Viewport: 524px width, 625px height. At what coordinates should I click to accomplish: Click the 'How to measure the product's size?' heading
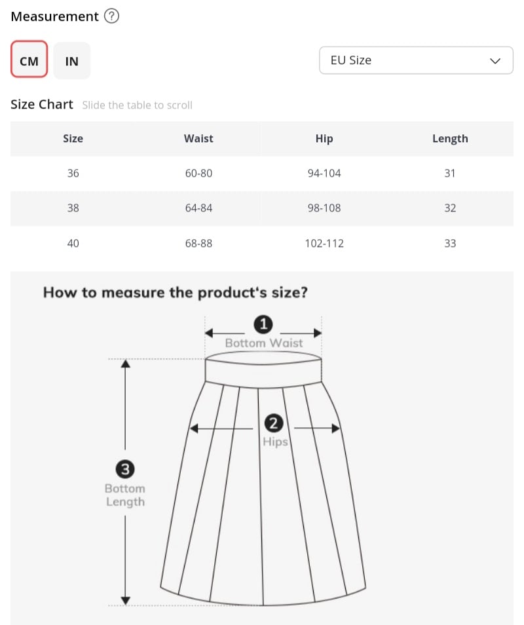click(x=175, y=292)
